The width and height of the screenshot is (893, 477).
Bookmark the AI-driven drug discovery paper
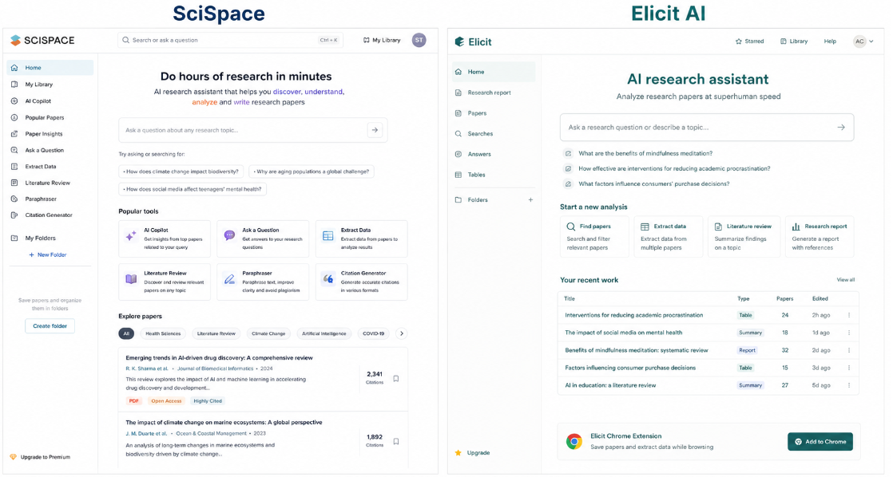click(x=396, y=379)
